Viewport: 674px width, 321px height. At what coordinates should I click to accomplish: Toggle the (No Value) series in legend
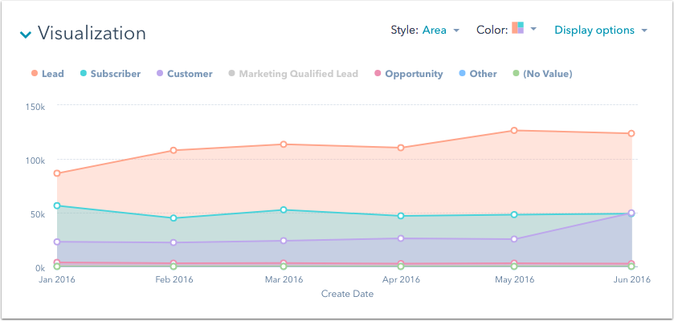[542, 74]
